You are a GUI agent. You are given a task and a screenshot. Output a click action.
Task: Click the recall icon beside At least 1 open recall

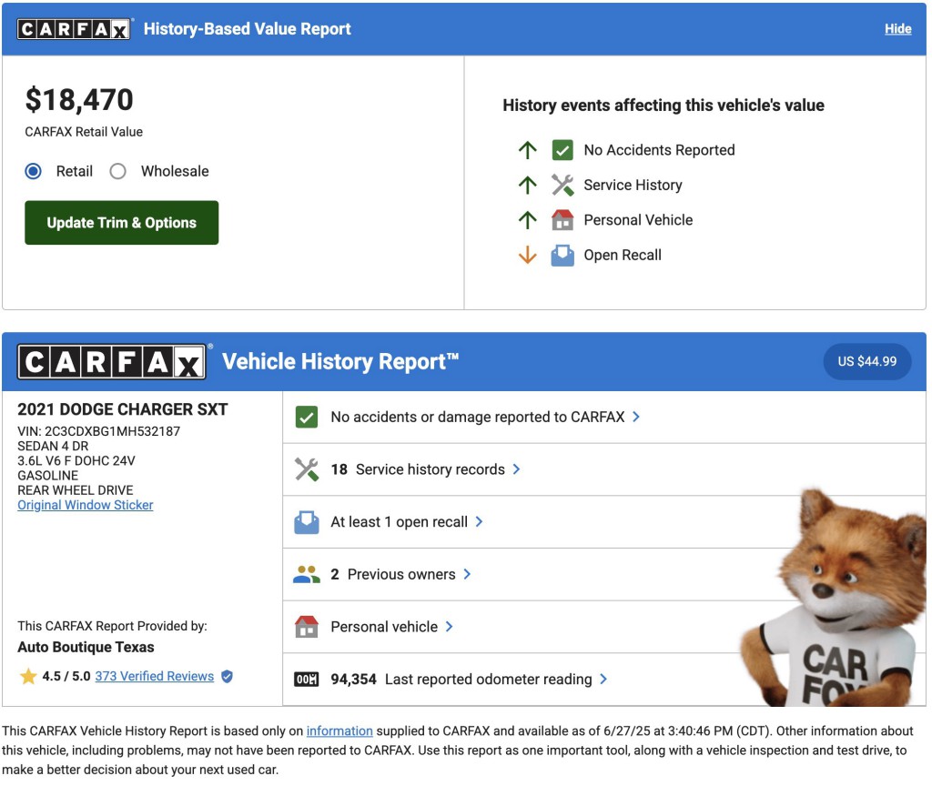pos(307,522)
